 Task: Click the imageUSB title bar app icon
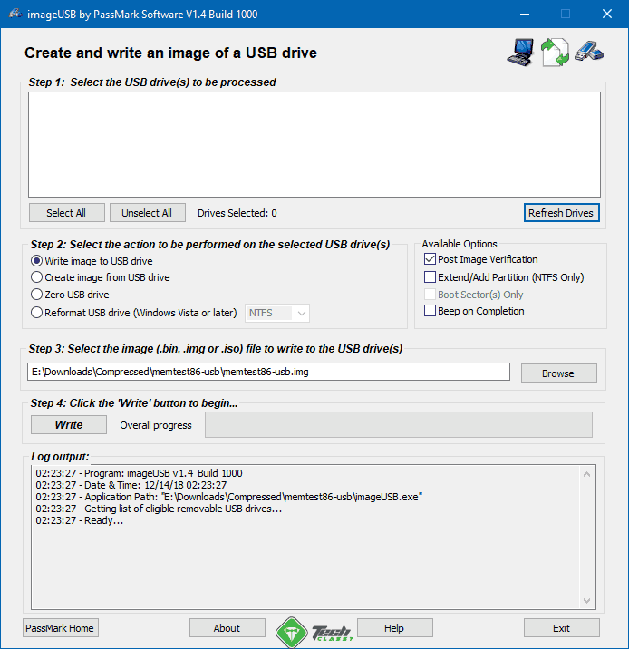click(15, 14)
